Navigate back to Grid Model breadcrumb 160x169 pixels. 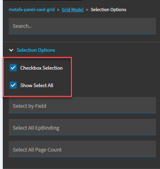(73, 10)
